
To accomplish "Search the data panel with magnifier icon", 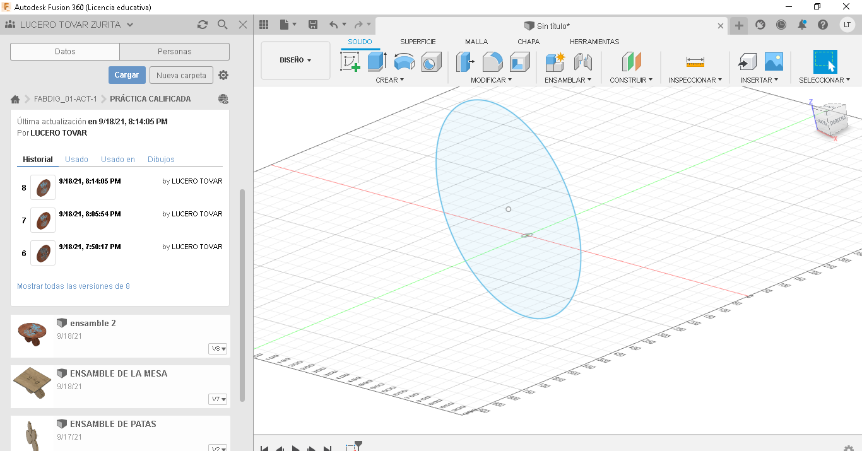I will tap(223, 25).
